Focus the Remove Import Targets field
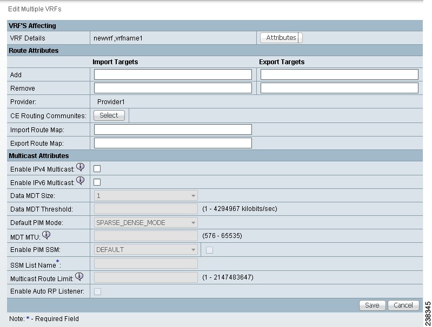 pyautogui.click(x=172, y=88)
